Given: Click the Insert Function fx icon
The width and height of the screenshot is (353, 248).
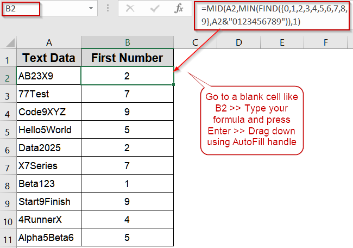Looking at the screenshot, I should [x=179, y=9].
